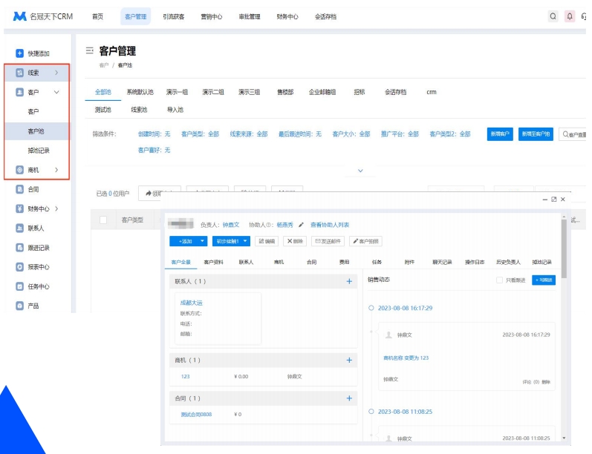Image resolution: width=592 pixels, height=454 pixels.
Task: Open the 客户喜好 filter
Action: (154, 150)
